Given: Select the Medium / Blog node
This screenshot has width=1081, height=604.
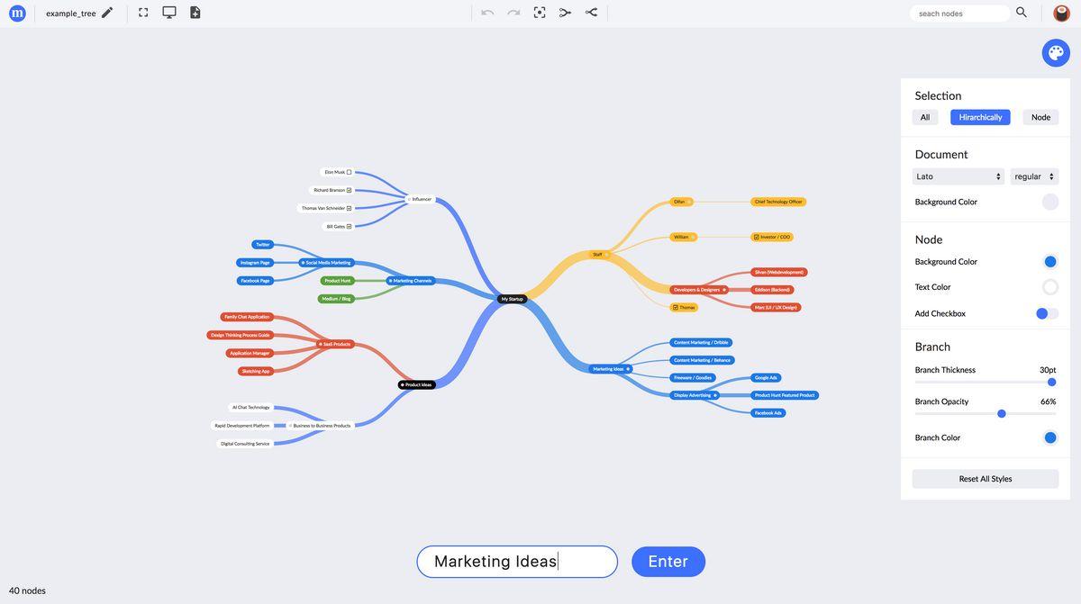Looking at the screenshot, I should click(336, 299).
